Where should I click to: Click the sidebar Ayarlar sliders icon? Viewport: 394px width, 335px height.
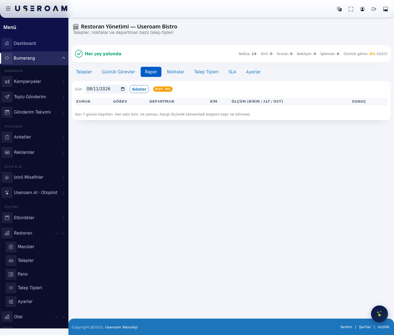[11, 302]
